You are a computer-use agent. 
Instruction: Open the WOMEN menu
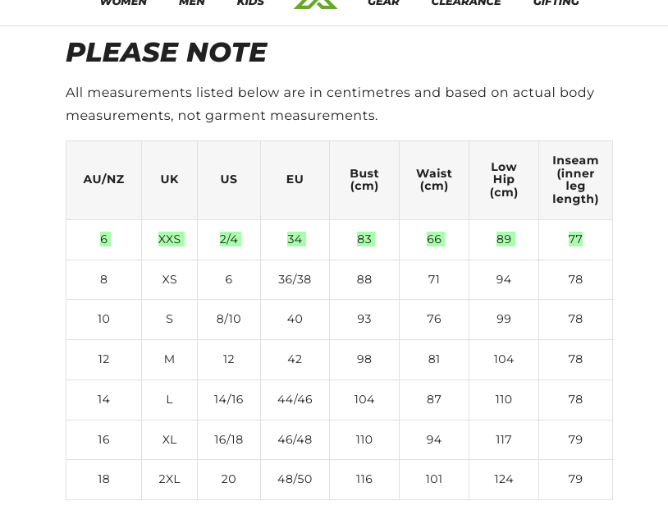tap(123, 2)
